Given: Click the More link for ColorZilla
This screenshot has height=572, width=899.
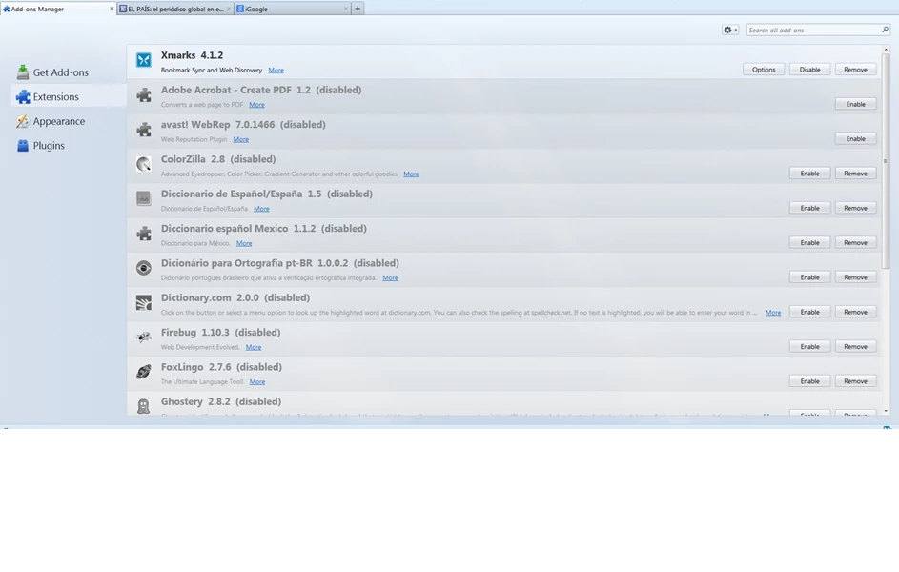Looking at the screenshot, I should coord(411,174).
